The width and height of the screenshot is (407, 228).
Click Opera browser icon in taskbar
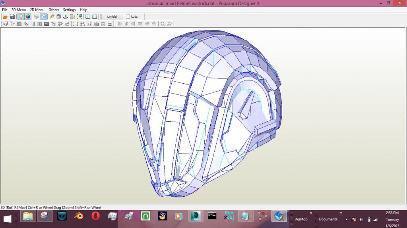click(95, 216)
